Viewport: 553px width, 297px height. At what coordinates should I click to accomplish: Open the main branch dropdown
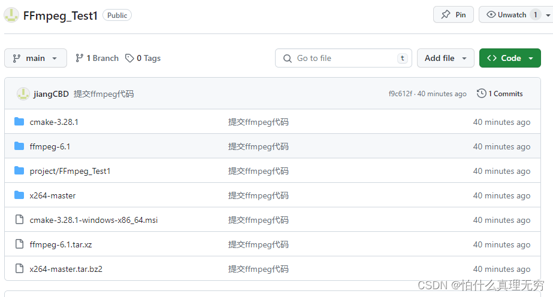click(35, 58)
